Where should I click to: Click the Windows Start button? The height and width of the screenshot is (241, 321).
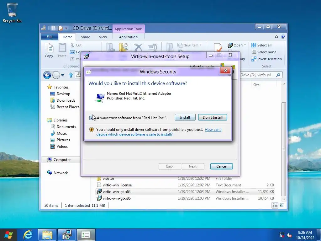click(x=8, y=235)
